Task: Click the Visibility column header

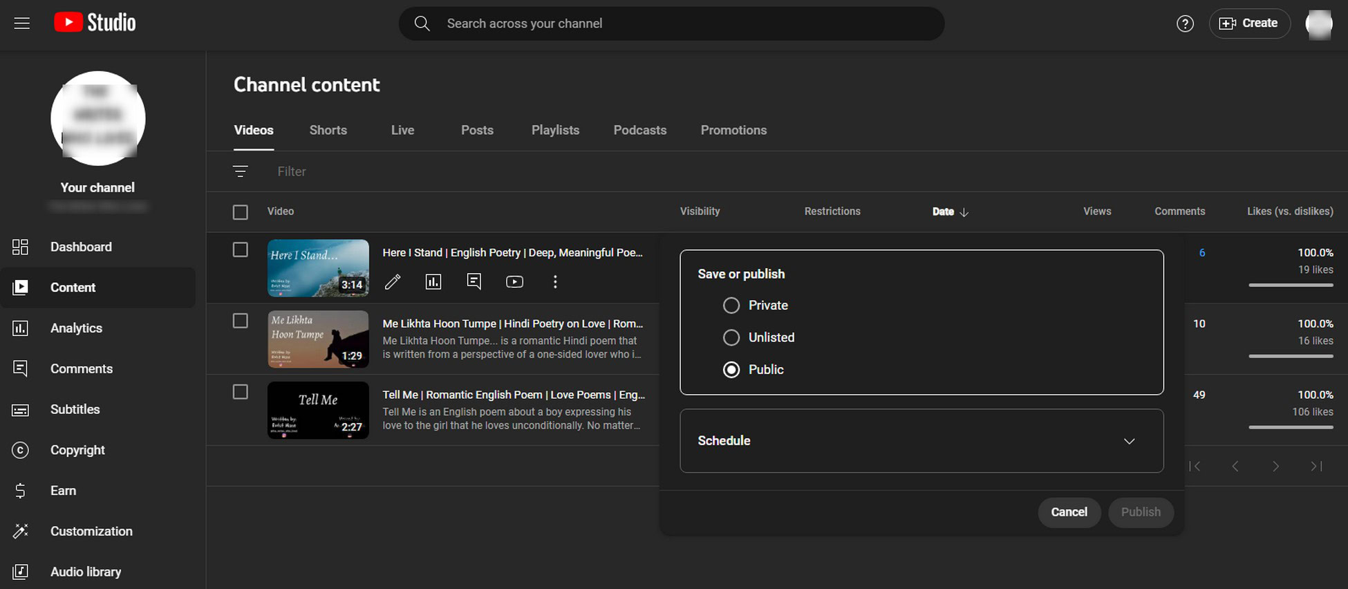Action: click(700, 212)
